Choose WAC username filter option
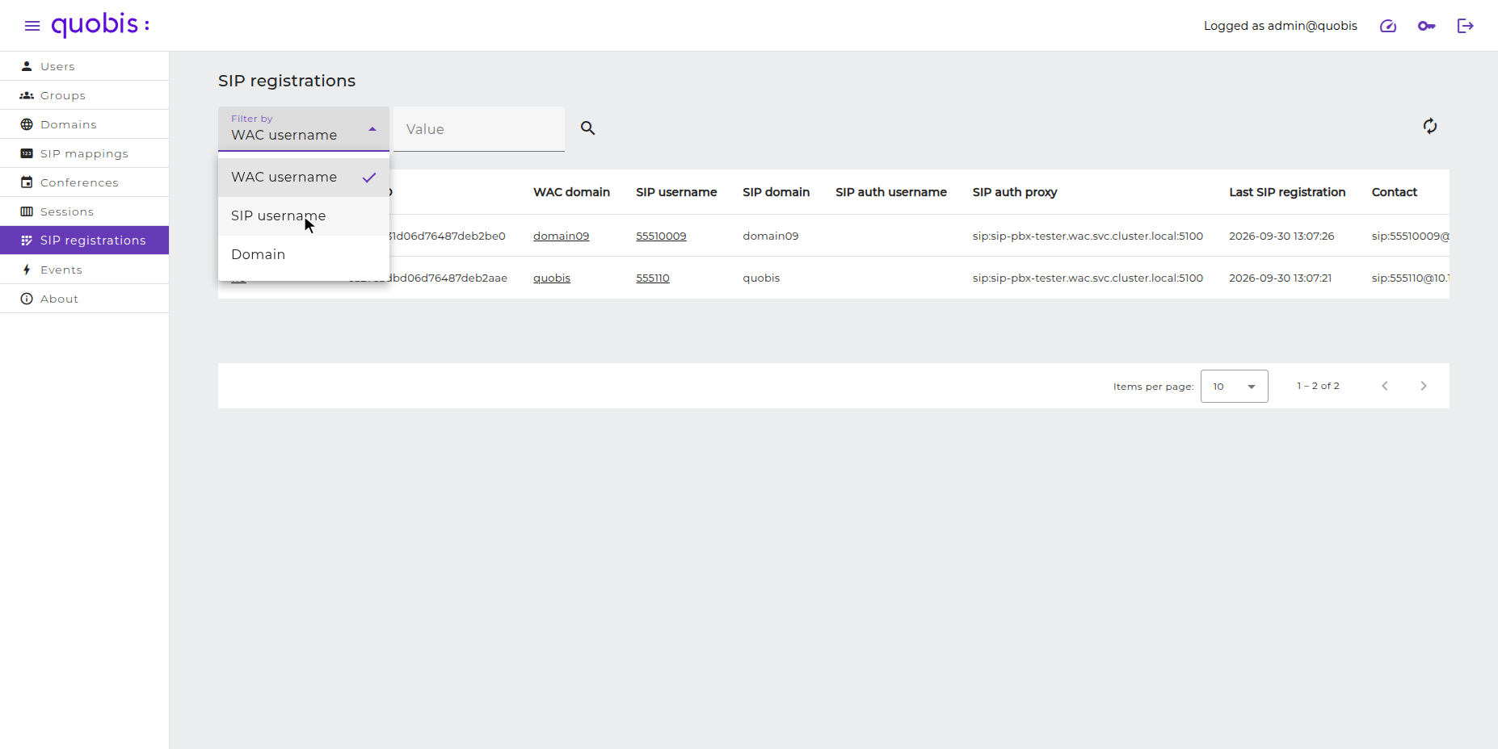This screenshot has width=1498, height=749. pyautogui.click(x=304, y=178)
